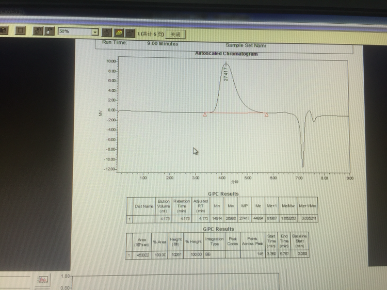This screenshot has width=387, height=290.
Task: Click the Retention Time value 4.173
Action: click(185, 218)
